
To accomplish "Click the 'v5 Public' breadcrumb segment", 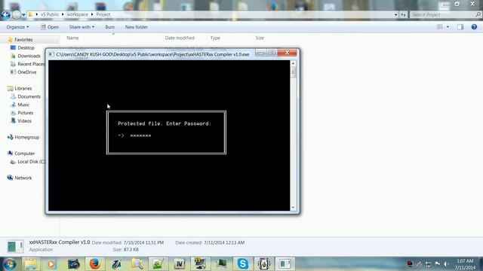I will pyautogui.click(x=50, y=14).
